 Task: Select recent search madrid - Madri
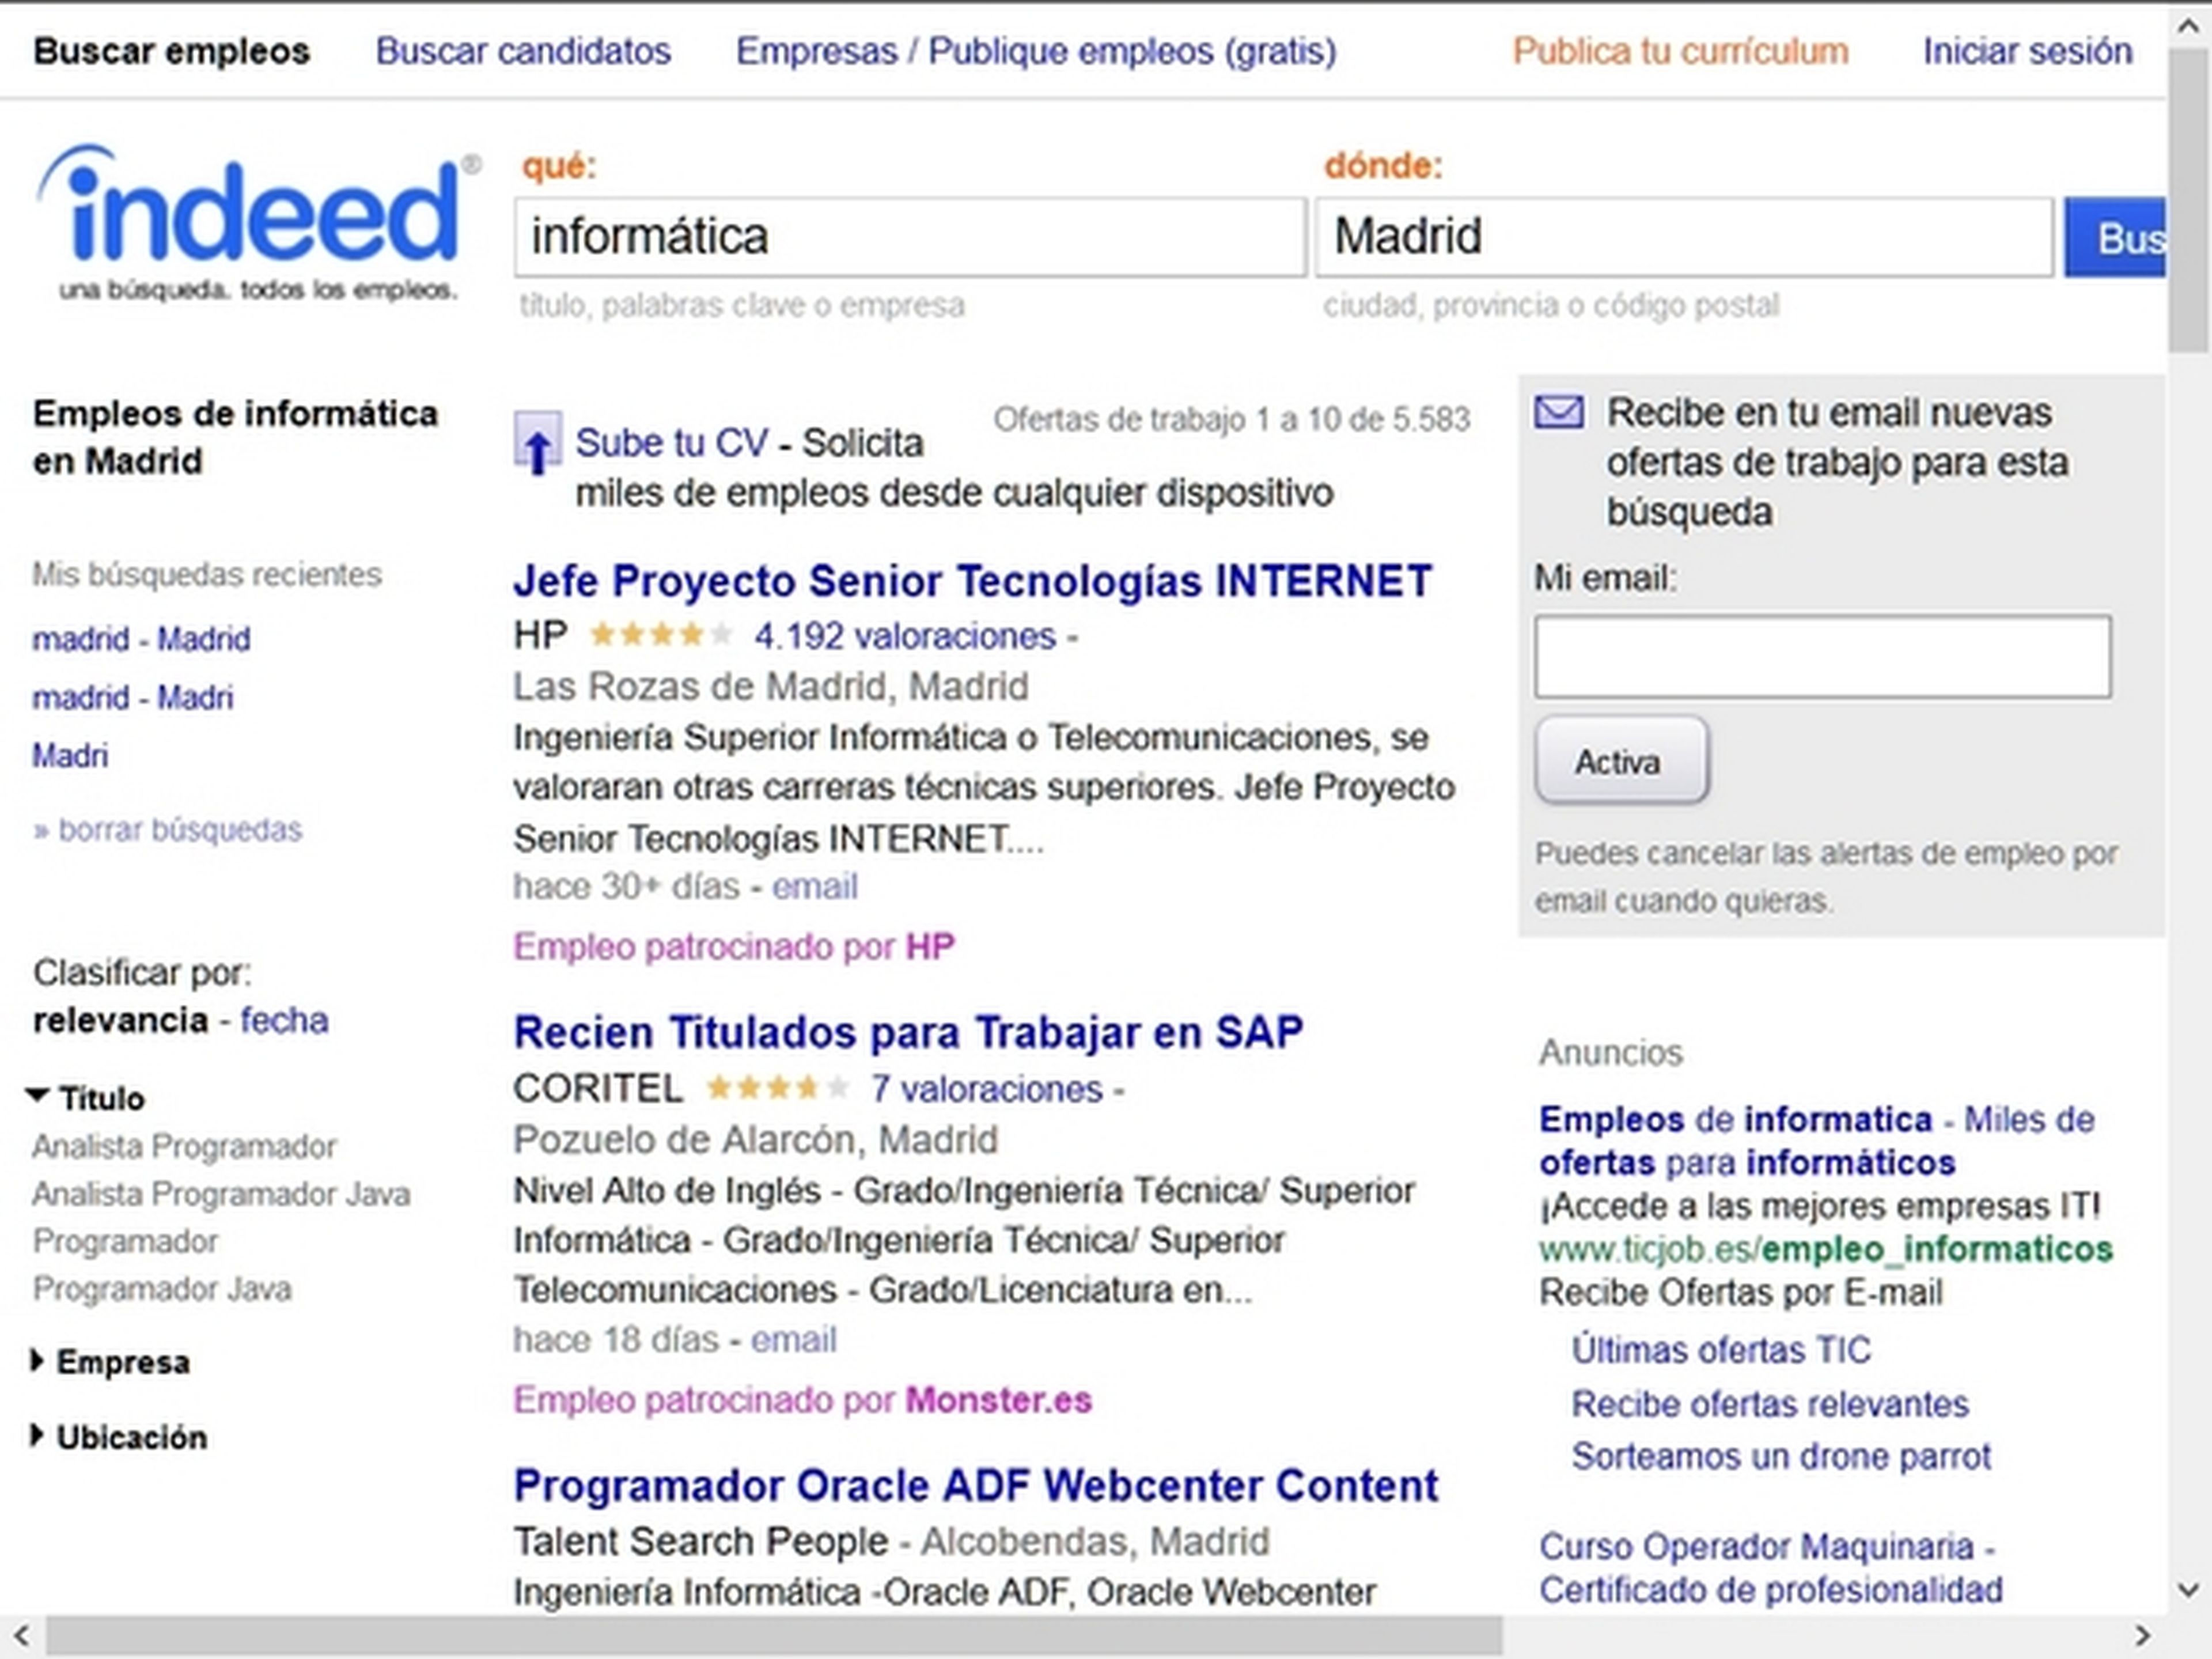[132, 697]
